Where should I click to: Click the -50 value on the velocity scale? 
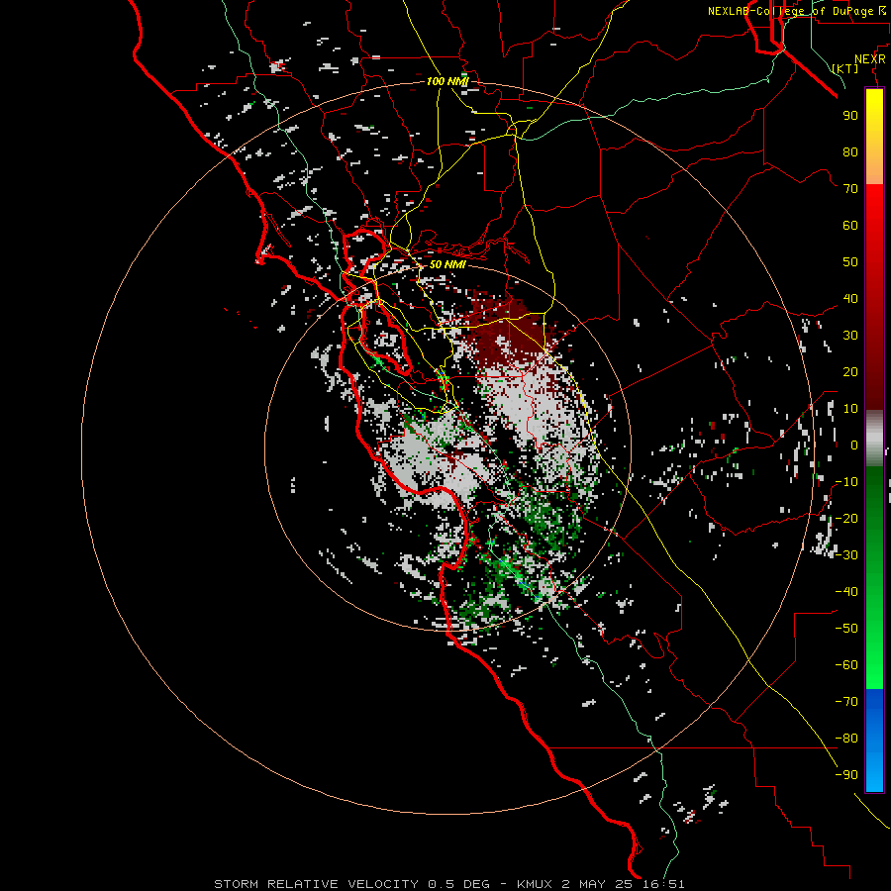(846, 629)
